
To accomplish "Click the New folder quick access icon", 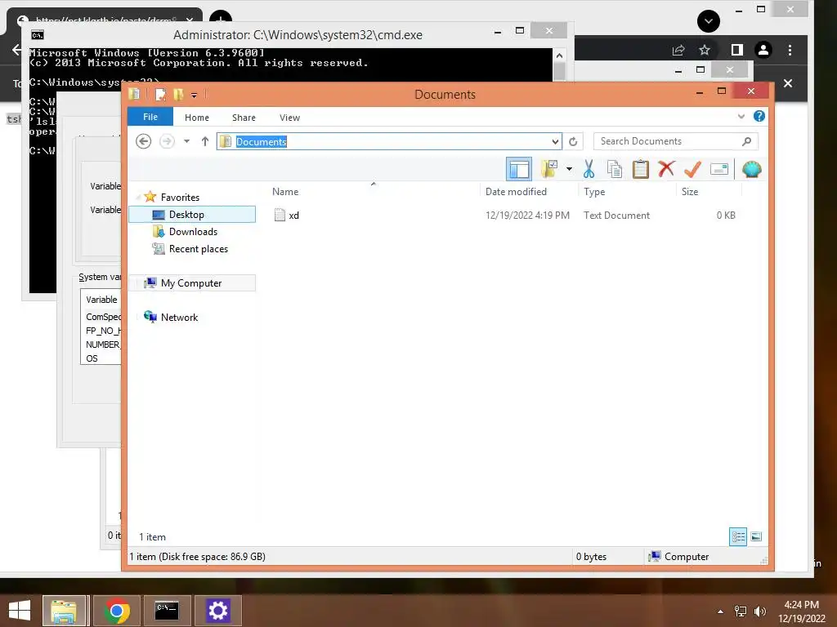I will (178, 95).
